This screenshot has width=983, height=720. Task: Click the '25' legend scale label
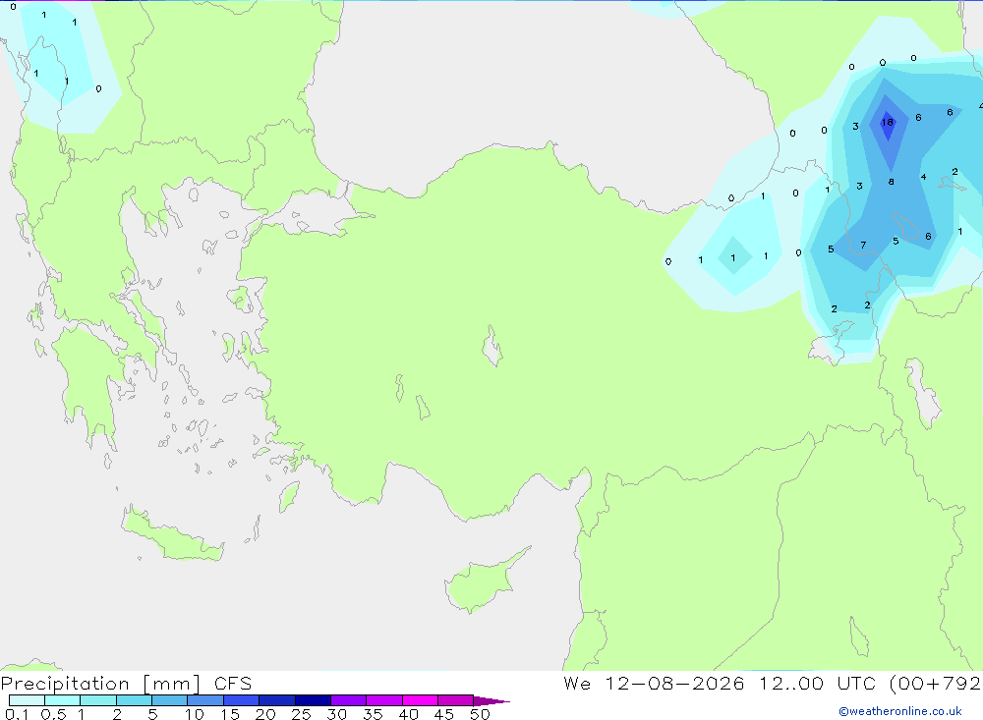click(x=301, y=714)
